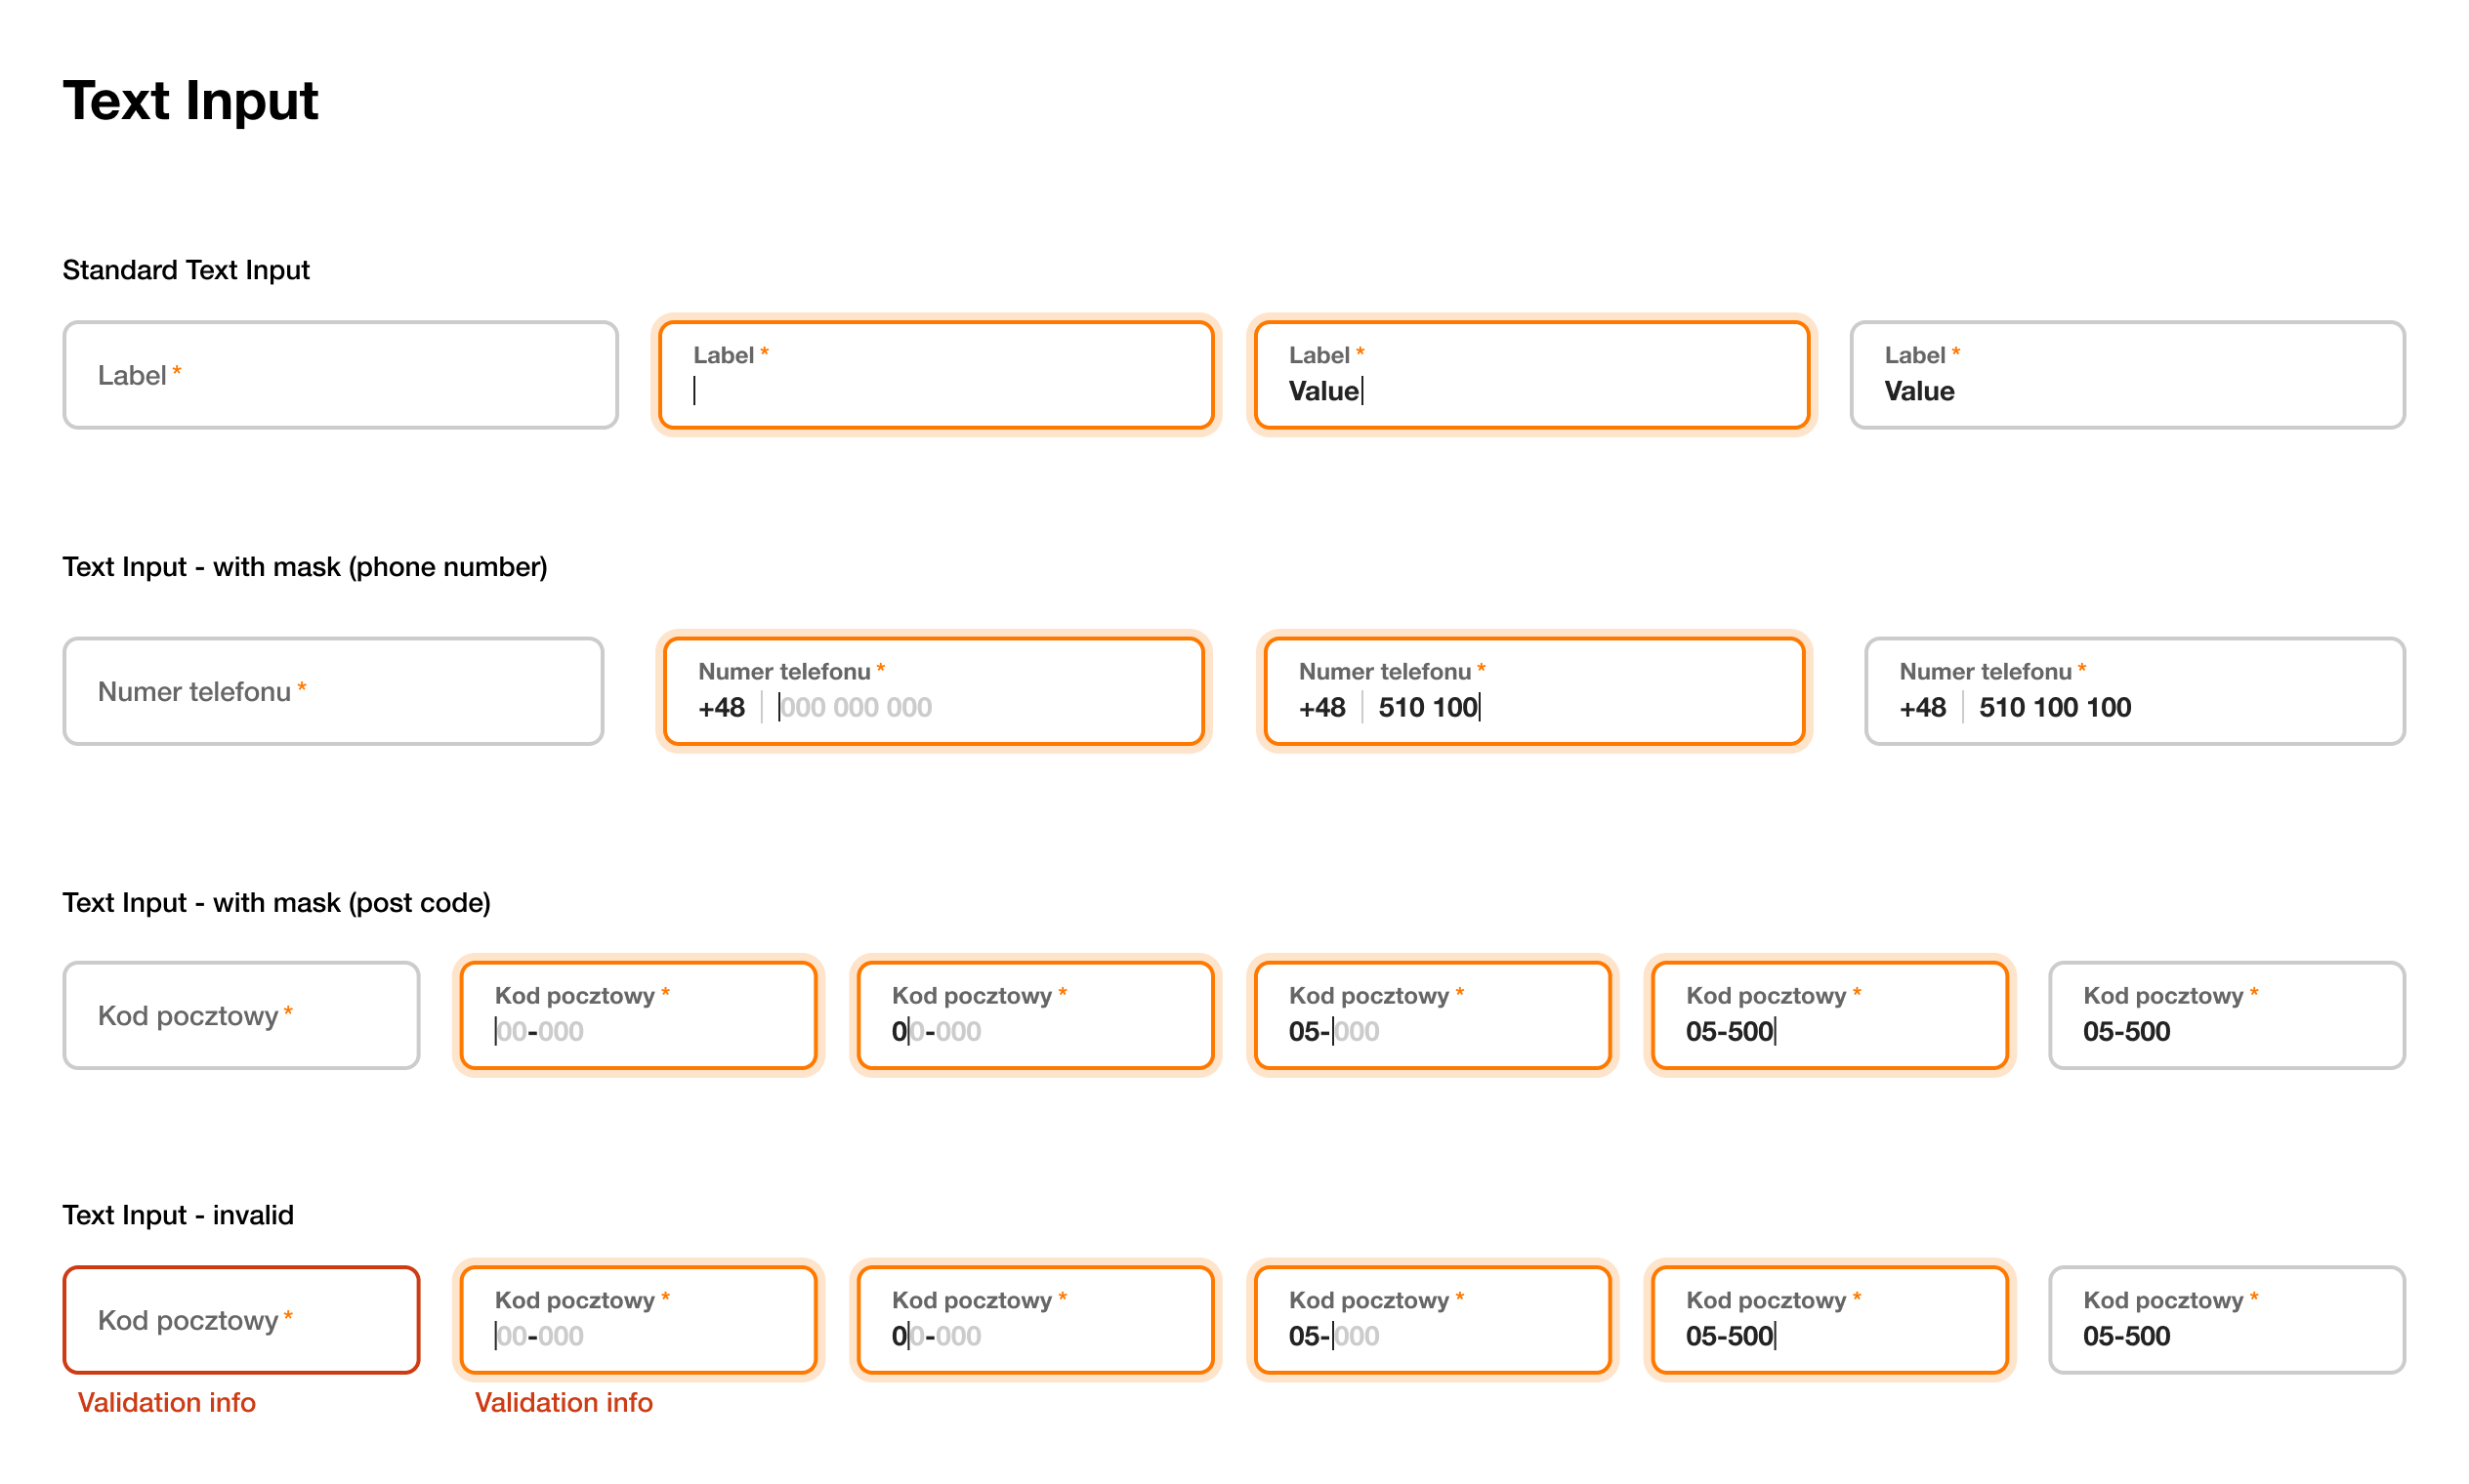Click unfocused 05-500 field in the invalid section
This screenshot has height=1484, width=2469.
(2226, 1320)
